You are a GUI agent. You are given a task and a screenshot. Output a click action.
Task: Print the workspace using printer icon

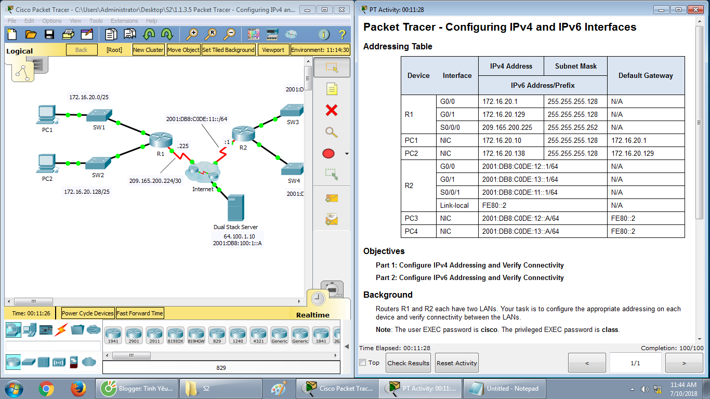[68, 34]
